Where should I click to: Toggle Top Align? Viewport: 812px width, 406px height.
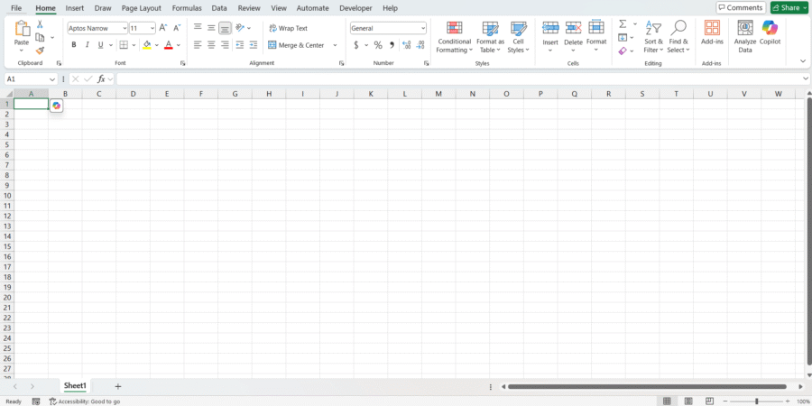pyautogui.click(x=198, y=28)
